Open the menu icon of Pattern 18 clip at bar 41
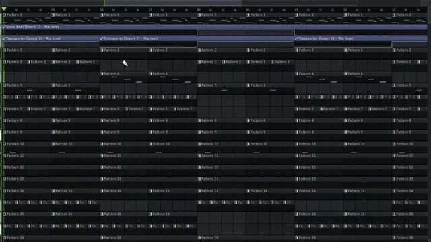This screenshot has width=431, height=242. (199, 237)
